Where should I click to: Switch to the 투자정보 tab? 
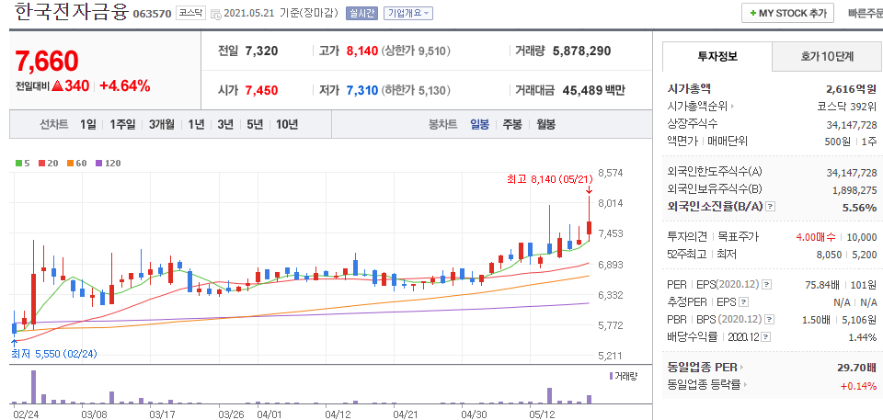(x=717, y=56)
